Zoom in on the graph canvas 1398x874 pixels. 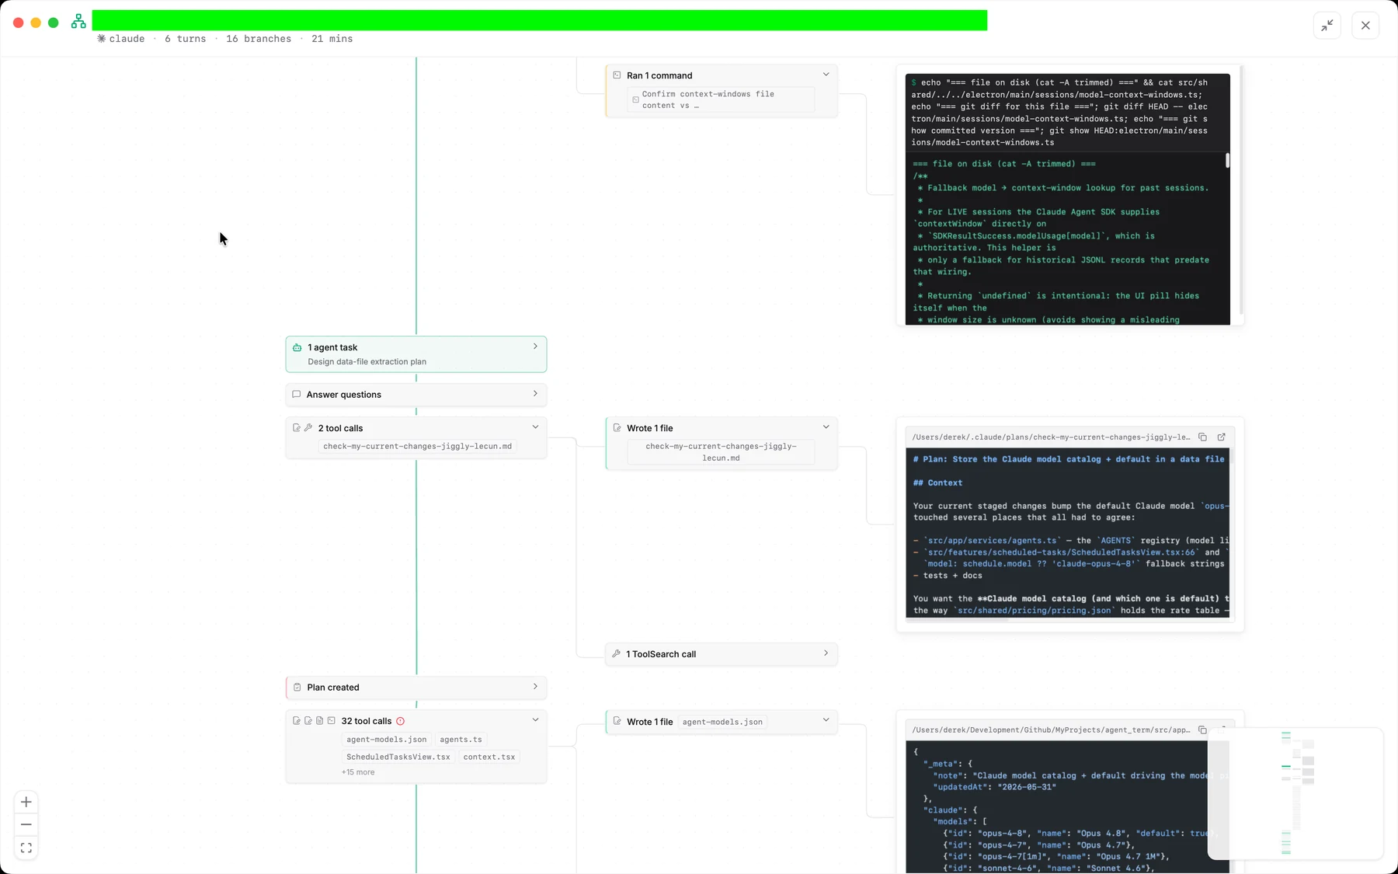pyautogui.click(x=26, y=802)
